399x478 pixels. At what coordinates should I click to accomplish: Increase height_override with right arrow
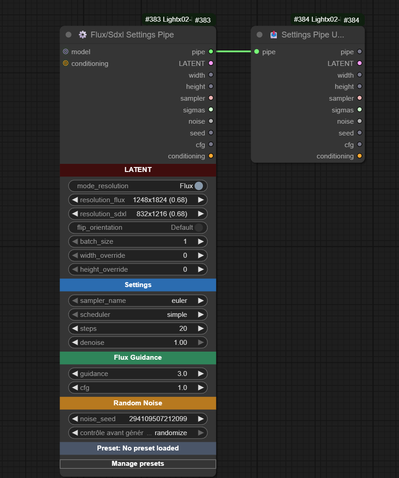(x=201, y=269)
